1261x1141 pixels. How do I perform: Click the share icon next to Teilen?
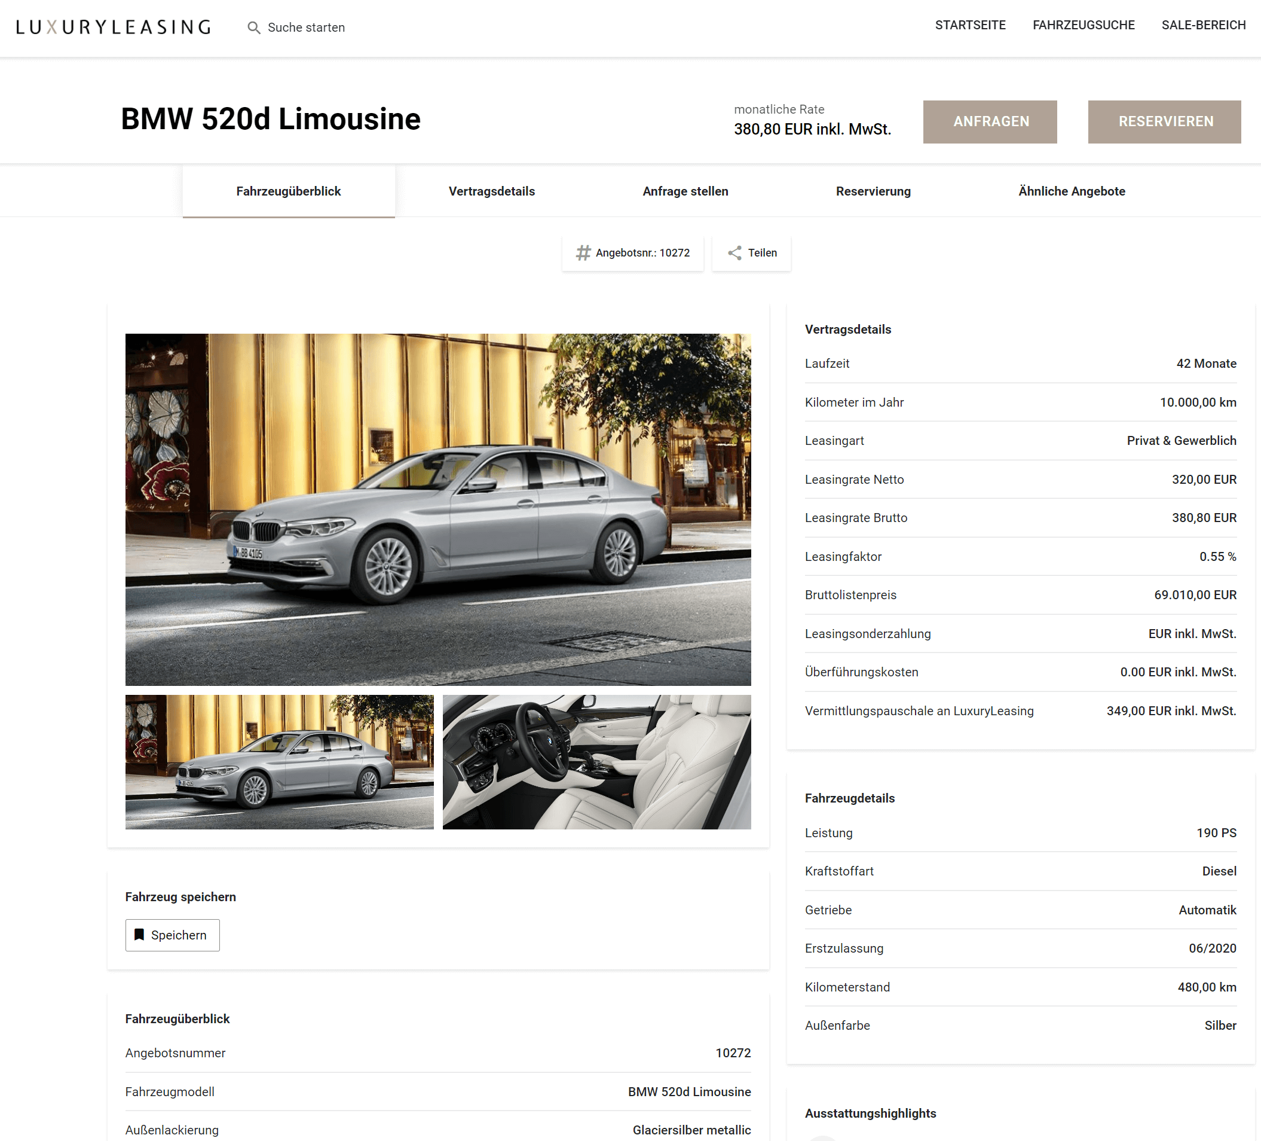tap(735, 253)
